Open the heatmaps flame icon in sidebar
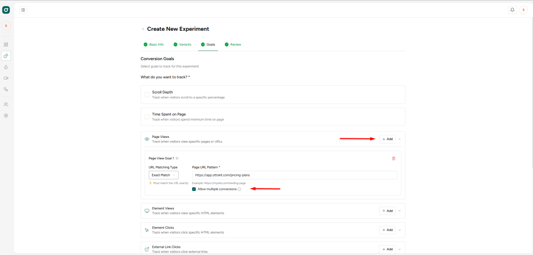 (6, 67)
